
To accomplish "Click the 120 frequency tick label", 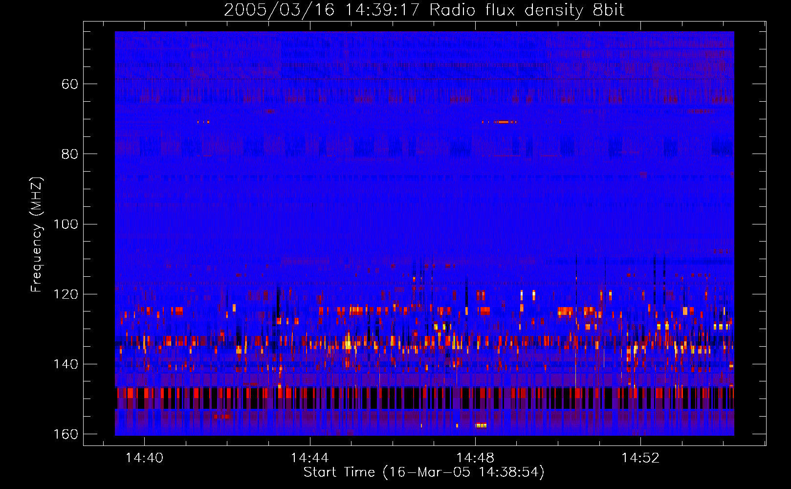I will 66,294.
